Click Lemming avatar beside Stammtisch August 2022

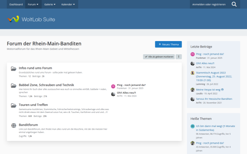[193, 73]
